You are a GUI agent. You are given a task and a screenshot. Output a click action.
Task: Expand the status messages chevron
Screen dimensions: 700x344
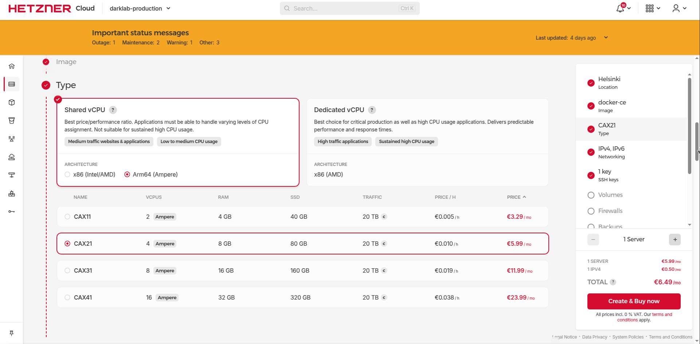point(606,37)
